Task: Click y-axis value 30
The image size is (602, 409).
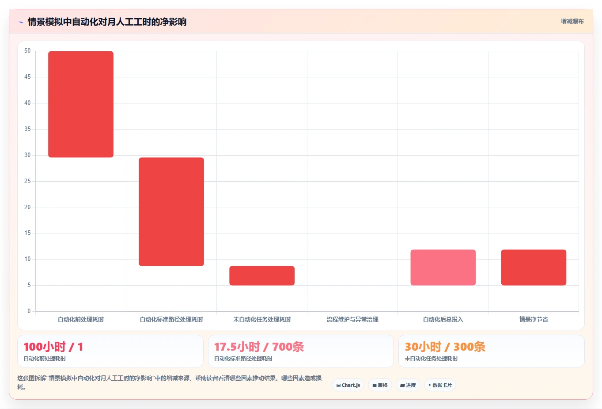Action: point(27,155)
